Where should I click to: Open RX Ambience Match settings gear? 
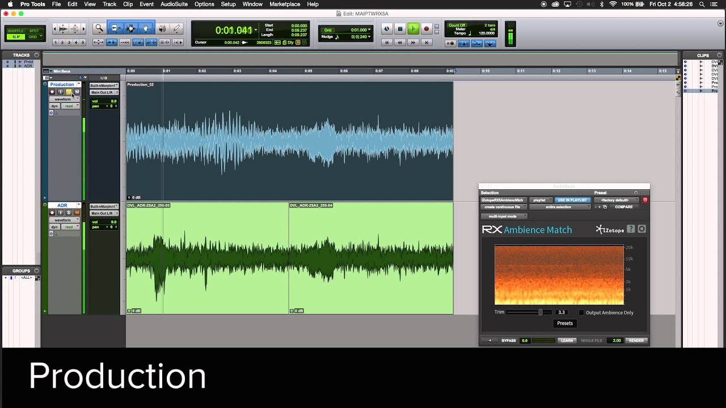[642, 229]
